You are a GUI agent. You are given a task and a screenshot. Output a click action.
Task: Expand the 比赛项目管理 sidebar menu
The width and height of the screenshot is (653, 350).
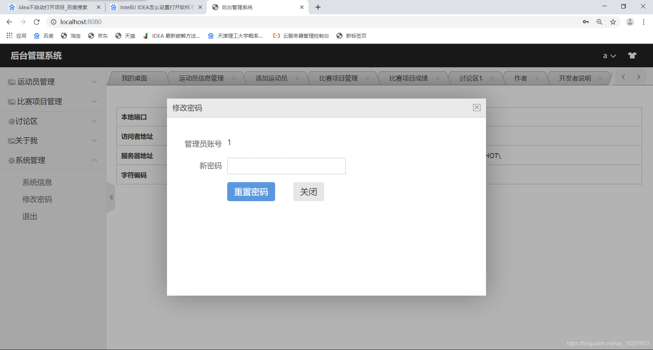coord(53,102)
